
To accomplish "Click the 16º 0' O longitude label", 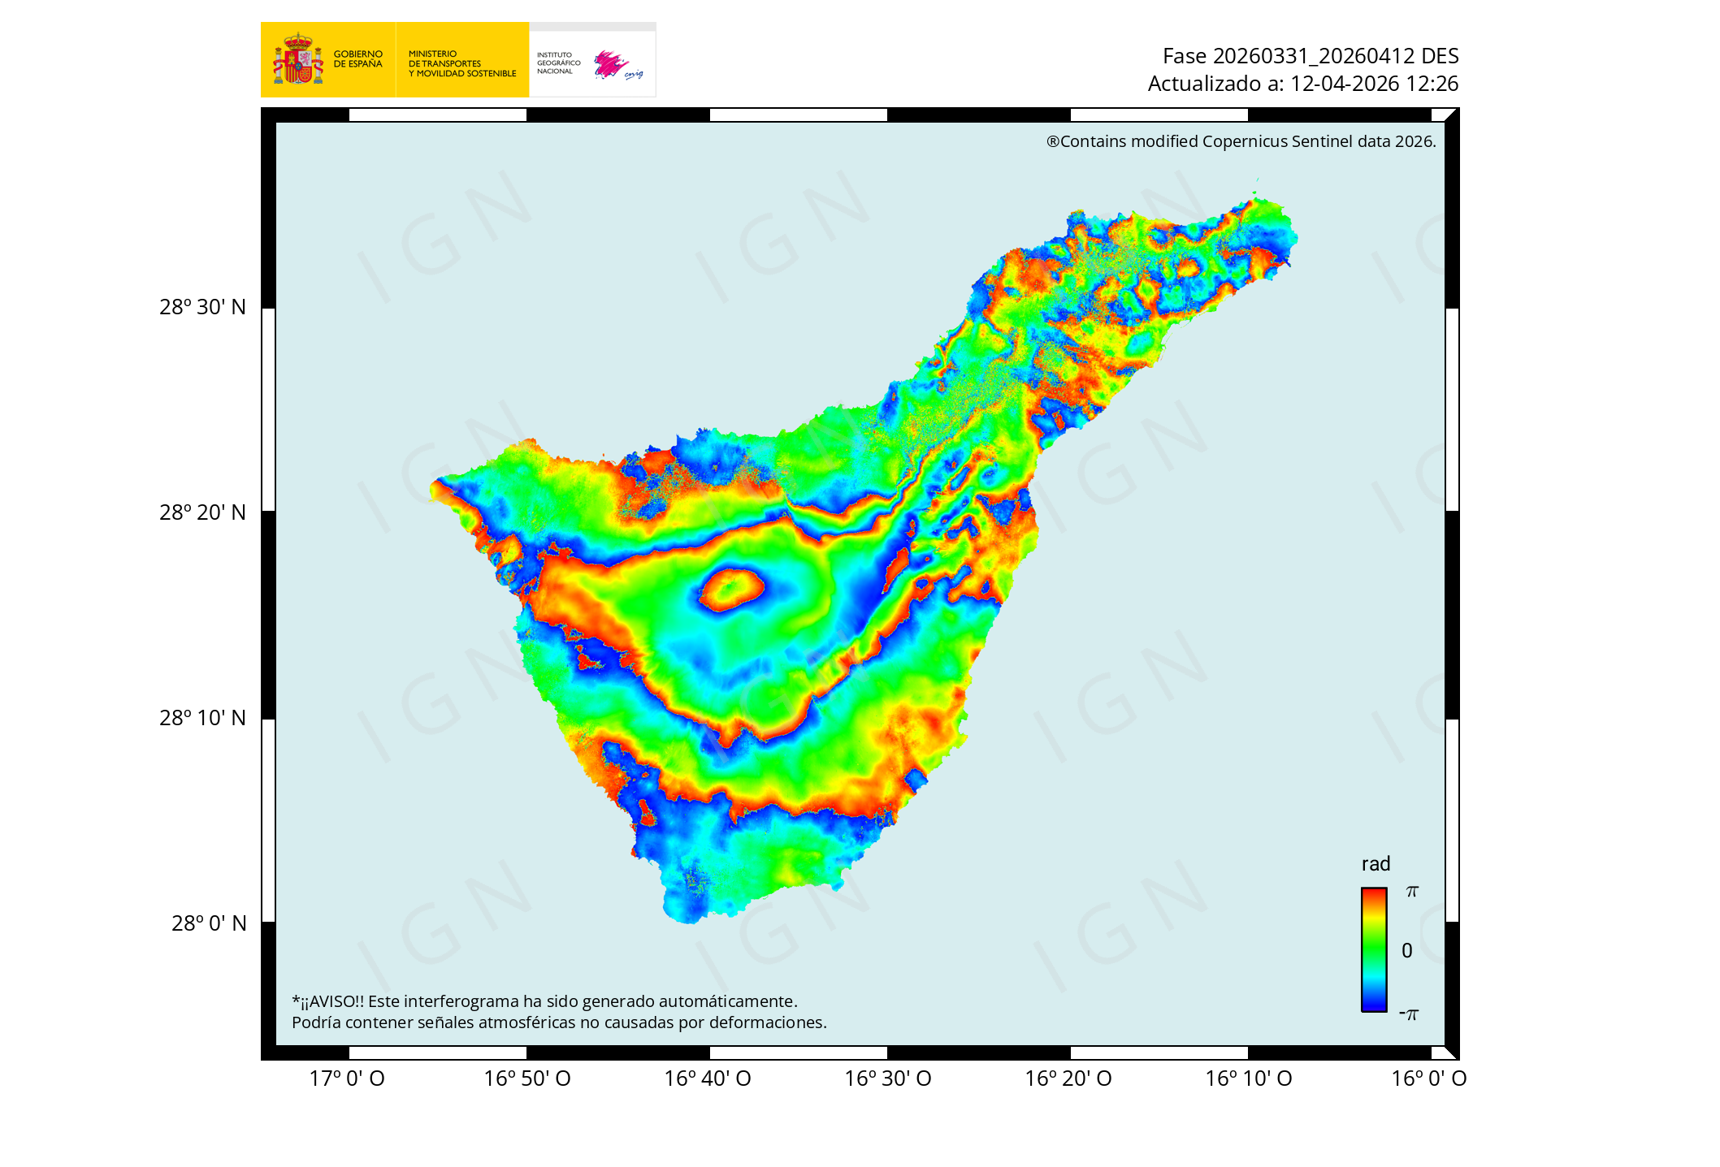I will tap(1428, 1078).
